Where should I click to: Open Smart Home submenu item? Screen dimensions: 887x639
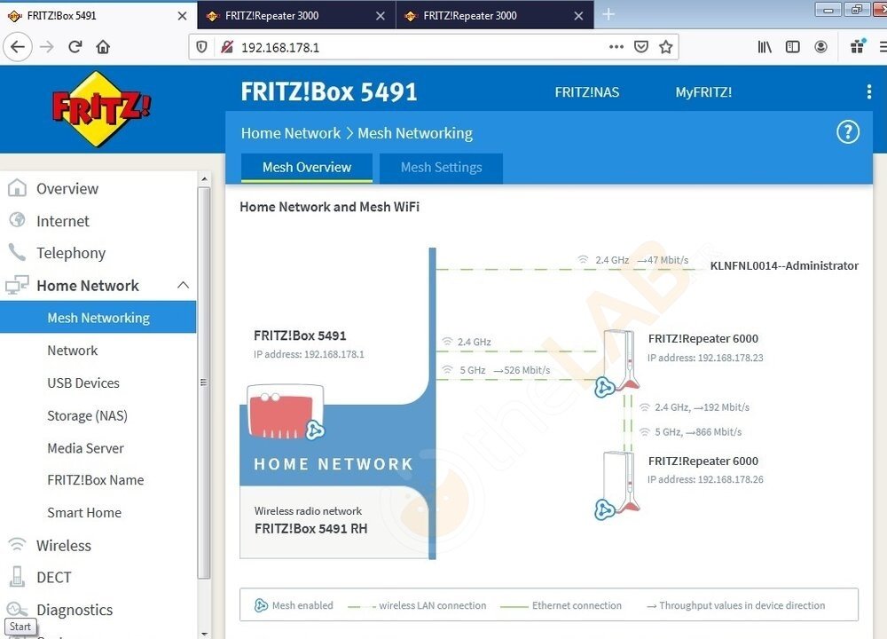pyautogui.click(x=84, y=512)
